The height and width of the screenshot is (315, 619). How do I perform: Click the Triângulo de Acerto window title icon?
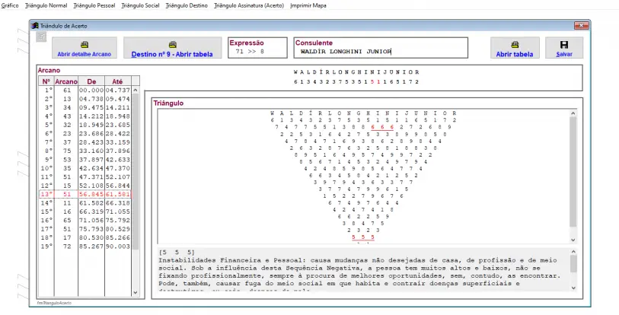click(x=34, y=25)
